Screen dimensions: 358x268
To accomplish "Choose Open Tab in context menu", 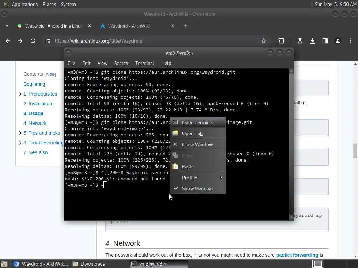I will [198, 133].
